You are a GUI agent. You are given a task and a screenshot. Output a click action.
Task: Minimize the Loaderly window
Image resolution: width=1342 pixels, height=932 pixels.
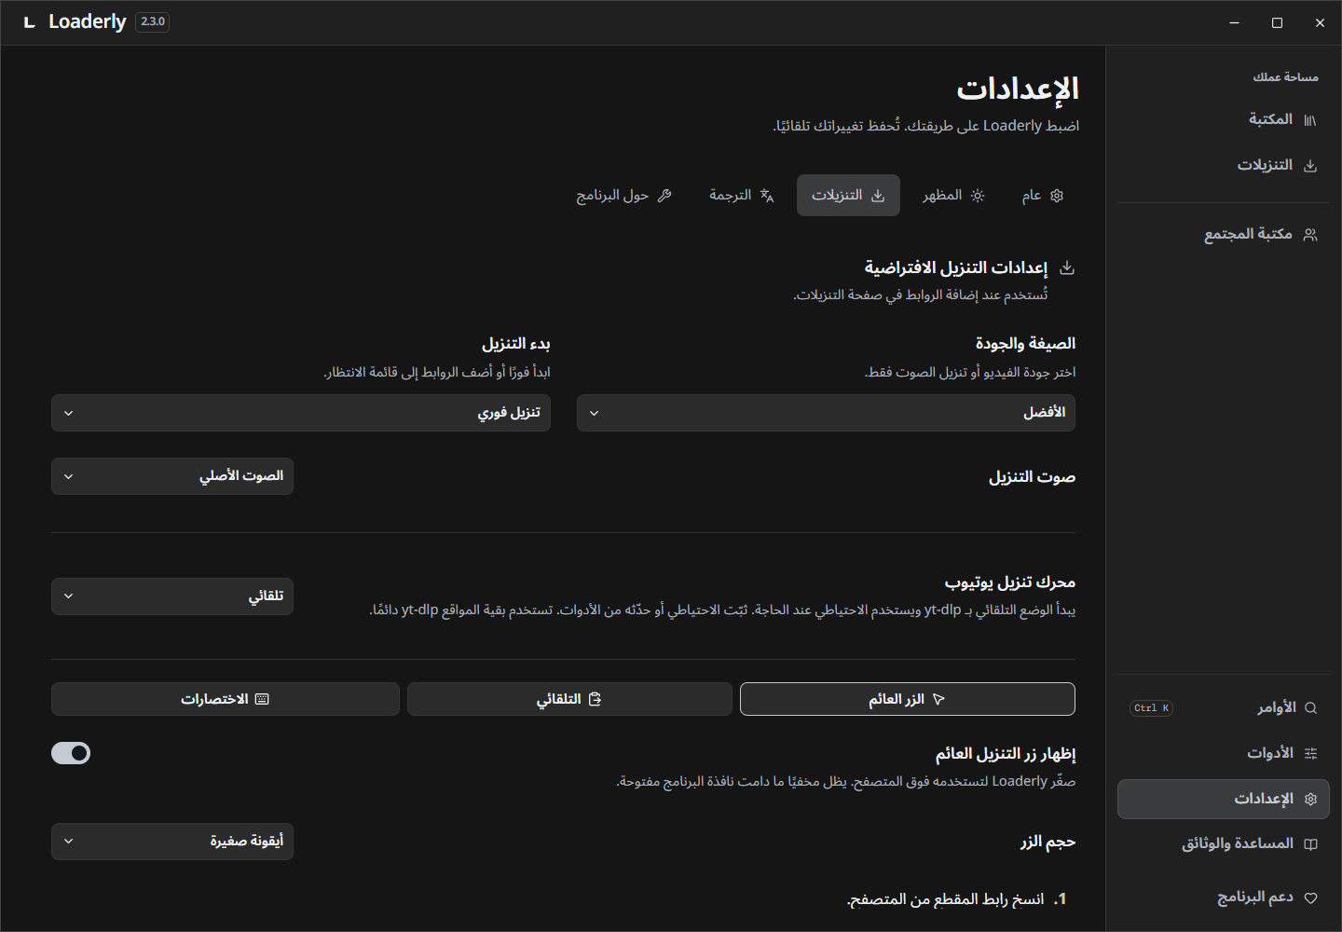coord(1234,22)
